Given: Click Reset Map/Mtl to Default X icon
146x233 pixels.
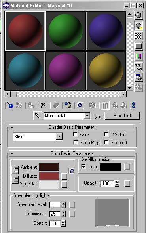Looking at the screenshot, I should pos(44,105).
